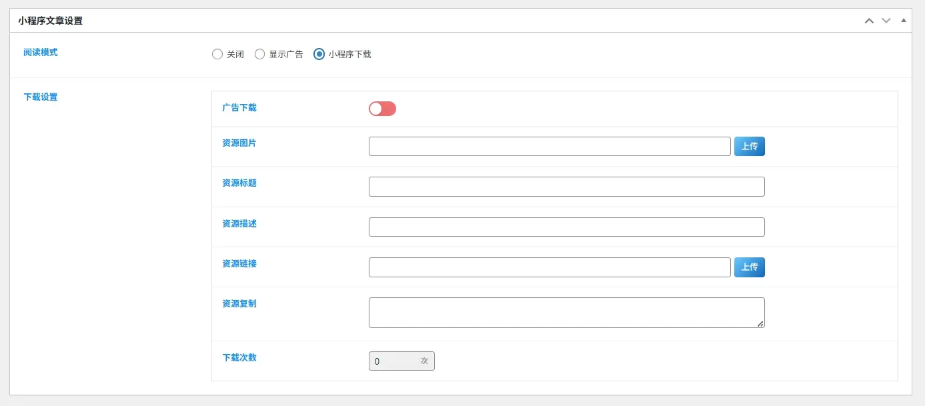This screenshot has height=406, width=925.
Task: Click the 下载次数 counter field
Action: click(x=401, y=361)
